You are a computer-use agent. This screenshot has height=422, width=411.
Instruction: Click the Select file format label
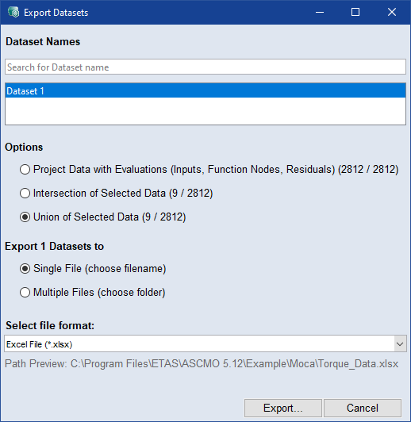pos(50,326)
